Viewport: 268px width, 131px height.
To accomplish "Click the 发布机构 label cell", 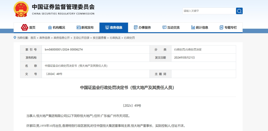I will click(x=31, y=58).
